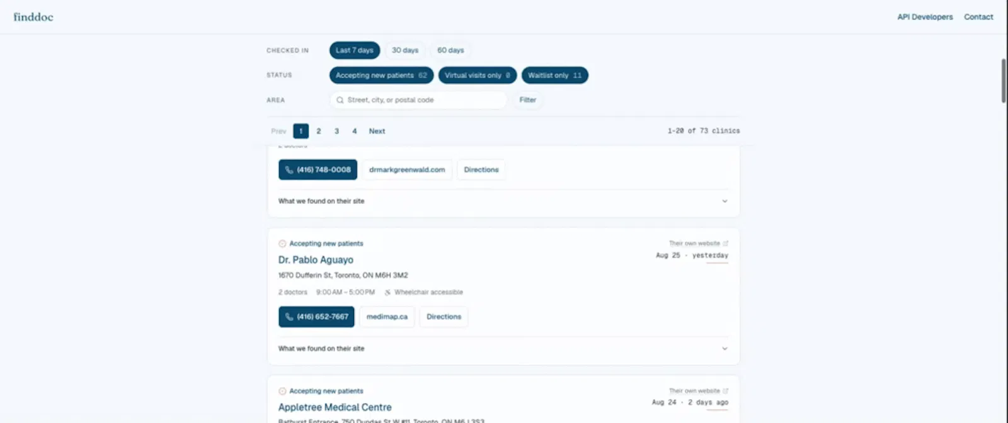Click phone icon on (416) 652-7667 button
The width and height of the screenshot is (1008, 423).
(x=289, y=317)
